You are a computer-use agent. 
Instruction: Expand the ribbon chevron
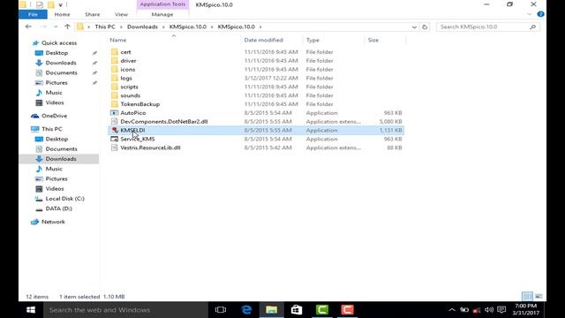coord(529,14)
